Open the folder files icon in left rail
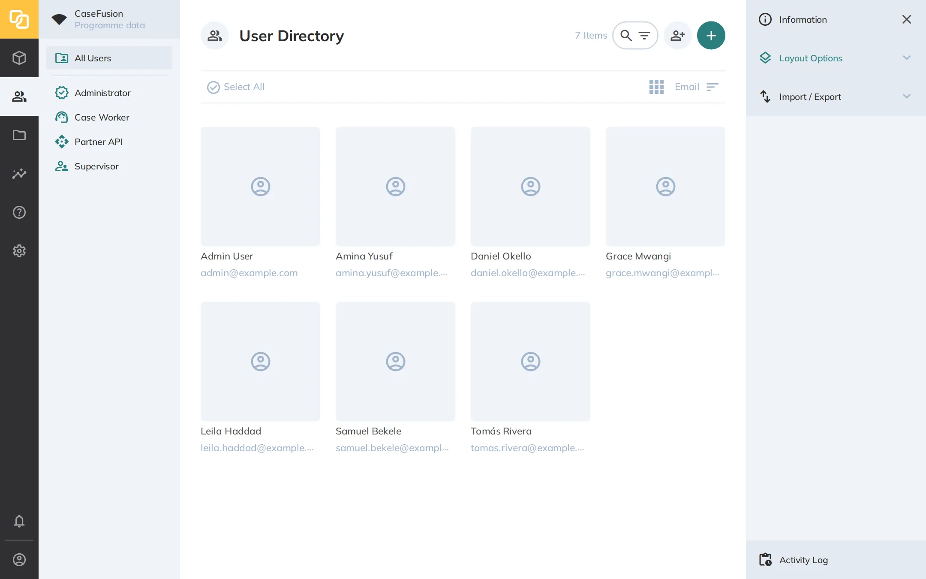Viewport: 926px width, 579px height. (19, 135)
